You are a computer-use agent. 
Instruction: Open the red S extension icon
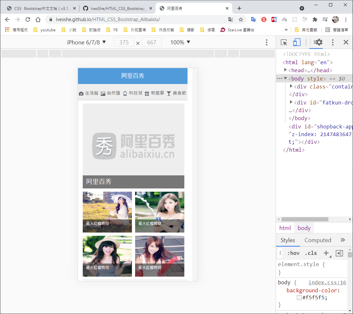click(264, 19)
